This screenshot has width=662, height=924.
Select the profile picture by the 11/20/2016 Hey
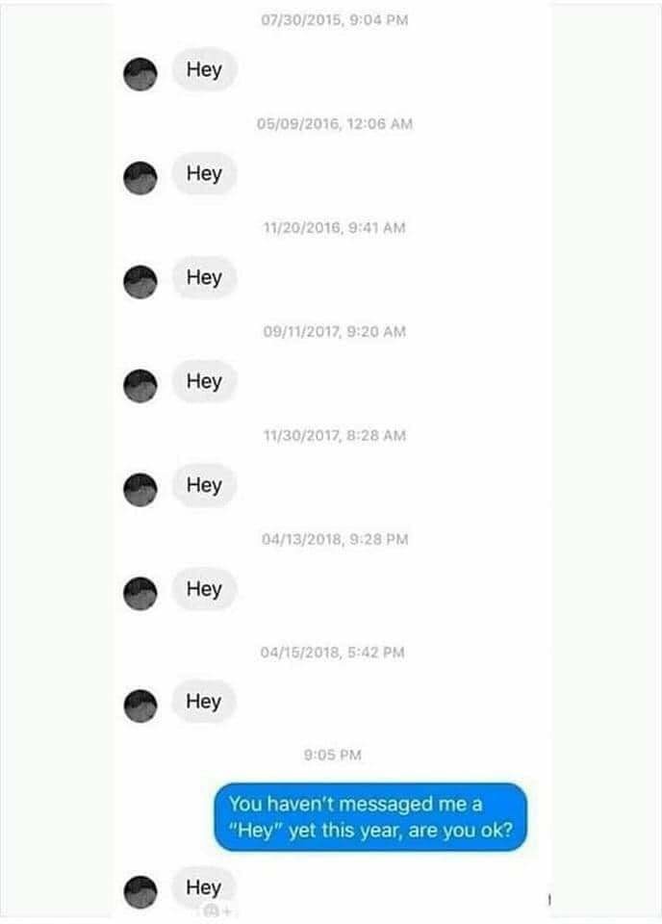pos(140,282)
